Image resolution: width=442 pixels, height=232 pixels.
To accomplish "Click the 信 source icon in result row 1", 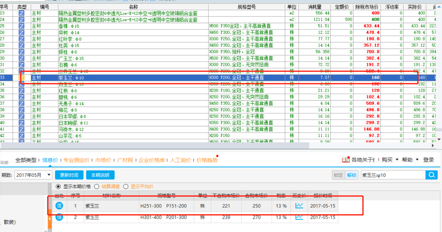I will point(59,206).
